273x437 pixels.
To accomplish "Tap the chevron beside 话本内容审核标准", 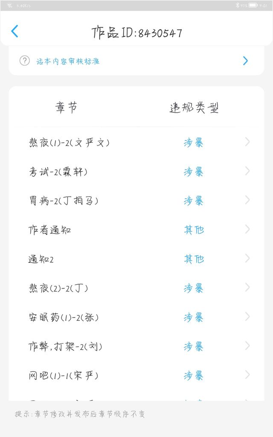I will (245, 61).
